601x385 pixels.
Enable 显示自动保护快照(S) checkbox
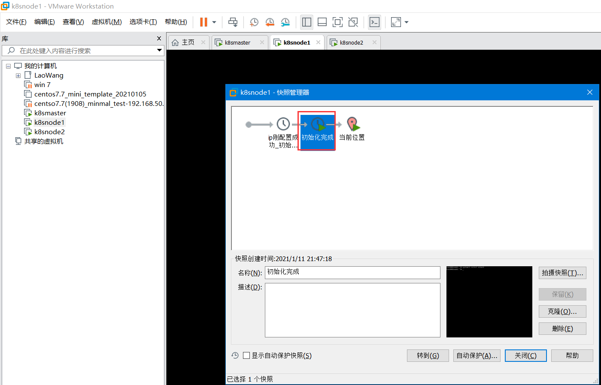pos(246,355)
